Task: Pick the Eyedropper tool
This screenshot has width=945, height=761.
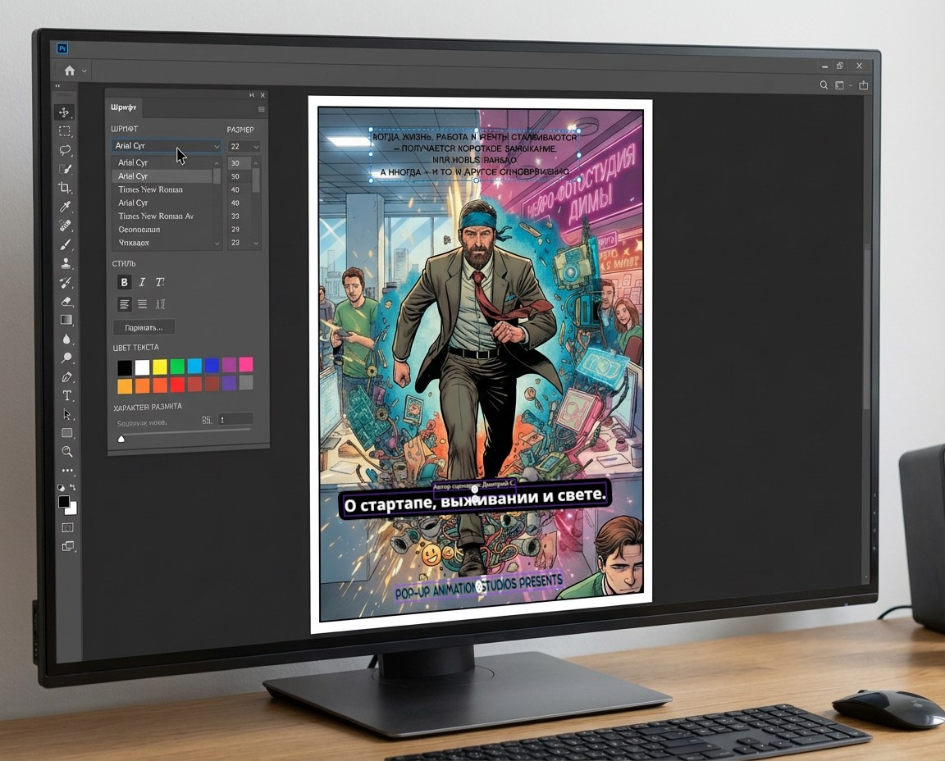Action: [x=66, y=207]
